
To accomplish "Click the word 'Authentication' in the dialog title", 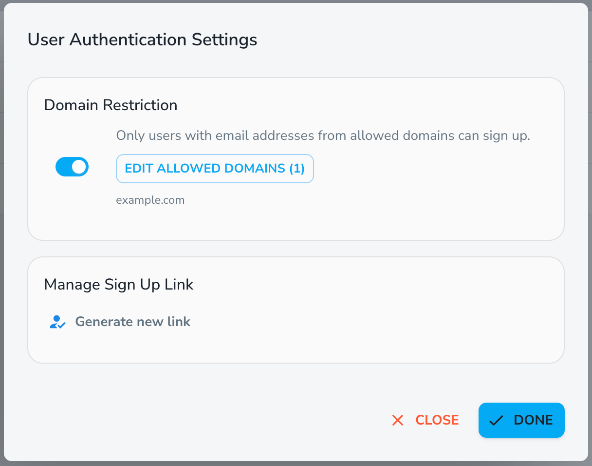I will point(129,39).
